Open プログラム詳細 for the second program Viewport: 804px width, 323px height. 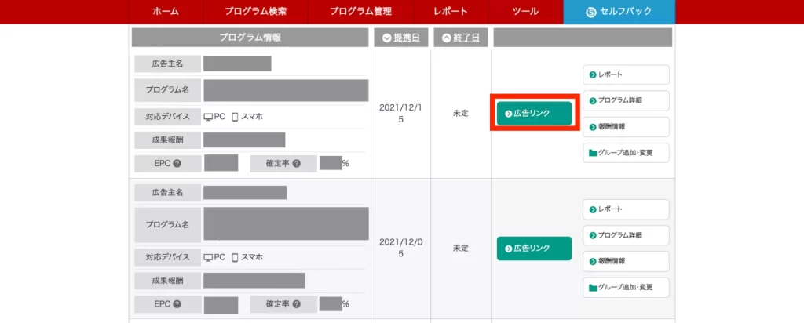626,235
